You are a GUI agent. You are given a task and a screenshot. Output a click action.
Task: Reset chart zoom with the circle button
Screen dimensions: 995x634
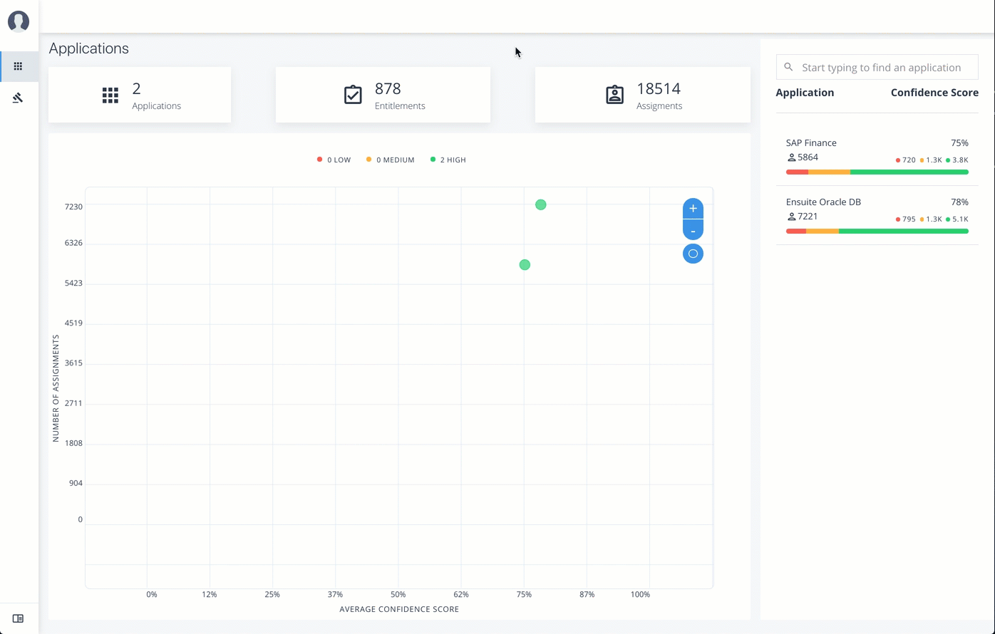(x=693, y=254)
